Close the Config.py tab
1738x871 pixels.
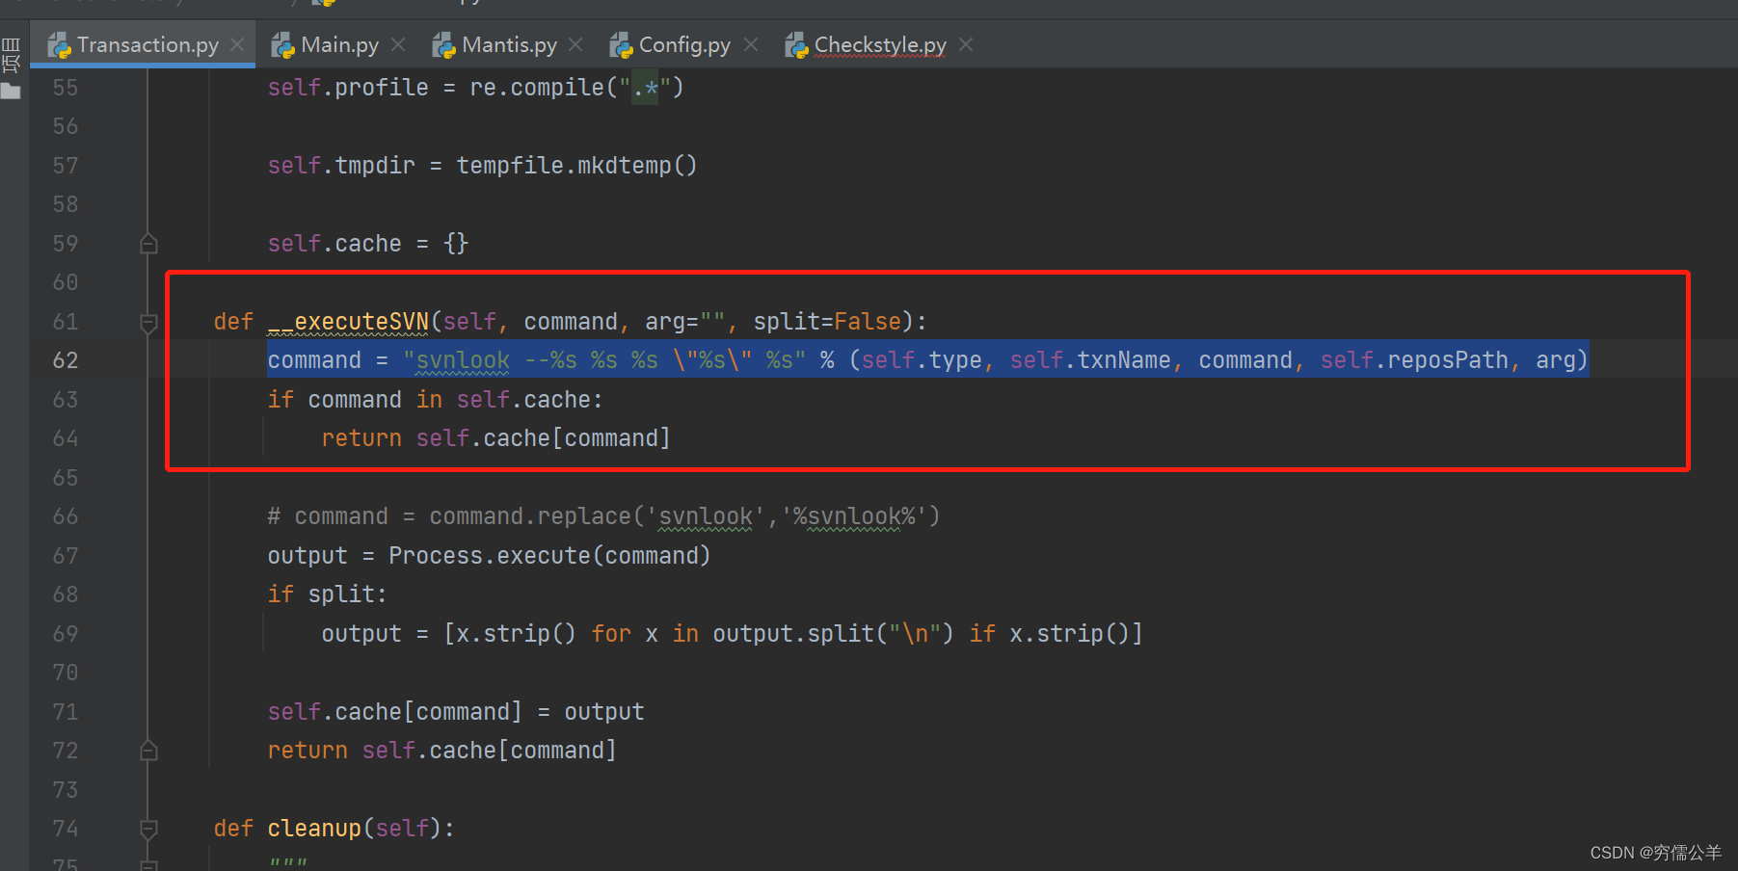point(751,45)
